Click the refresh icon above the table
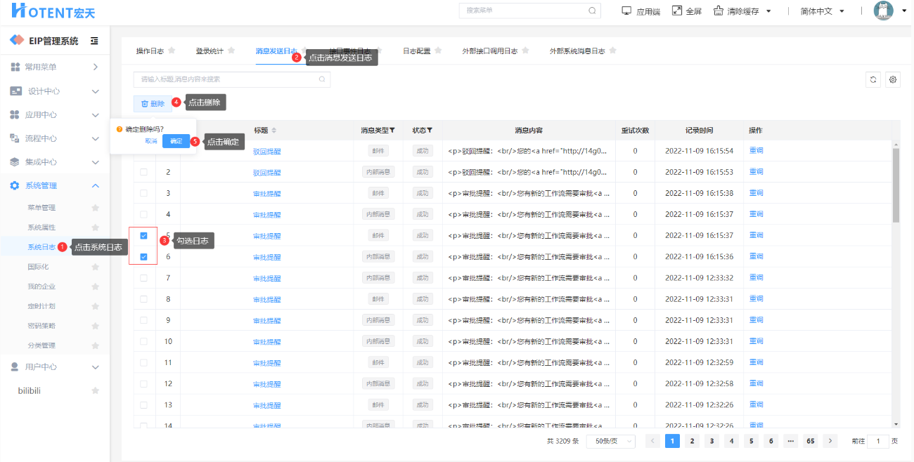914x462 pixels. (x=873, y=79)
